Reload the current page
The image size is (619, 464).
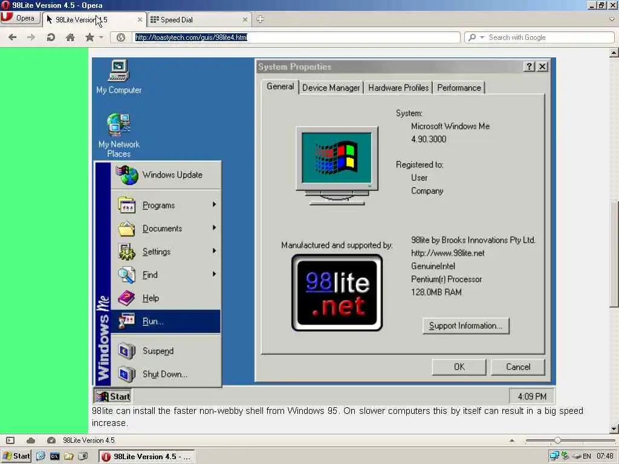51,37
